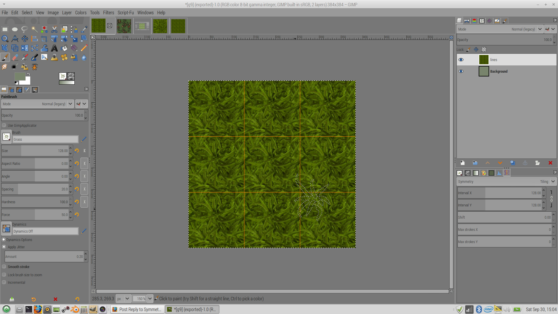
Task: Expand the zoom level dropdown at 150%
Action: [150, 299]
